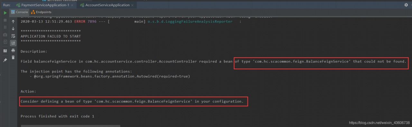Click the Stop square icon in Run toolbar

point(5,20)
